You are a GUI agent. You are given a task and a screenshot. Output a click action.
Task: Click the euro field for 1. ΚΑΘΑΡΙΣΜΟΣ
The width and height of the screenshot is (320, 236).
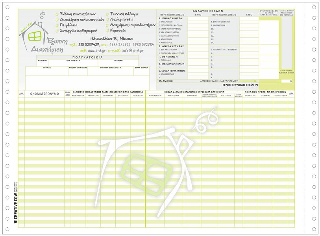point(198,22)
